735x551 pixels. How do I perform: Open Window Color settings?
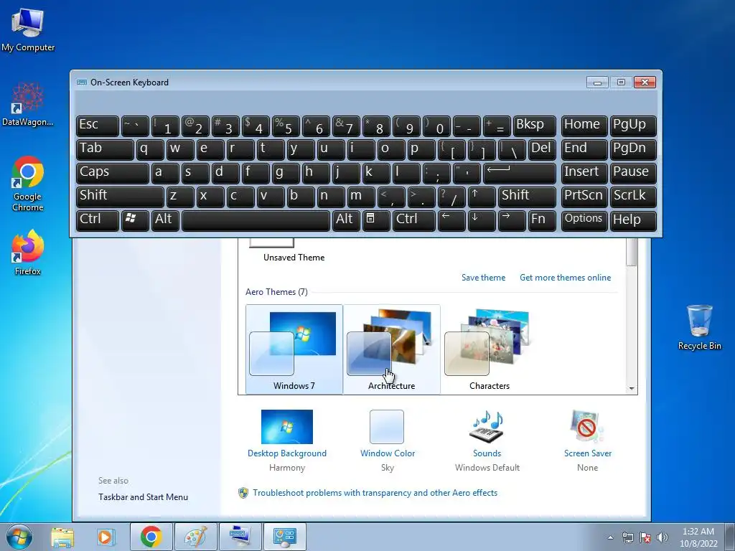point(387,441)
